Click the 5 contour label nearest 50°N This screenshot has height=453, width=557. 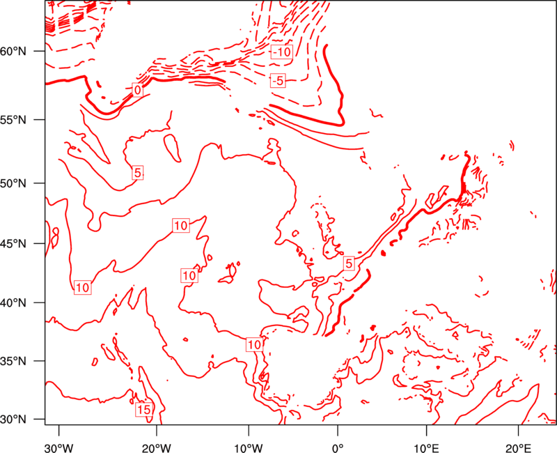click(x=137, y=173)
